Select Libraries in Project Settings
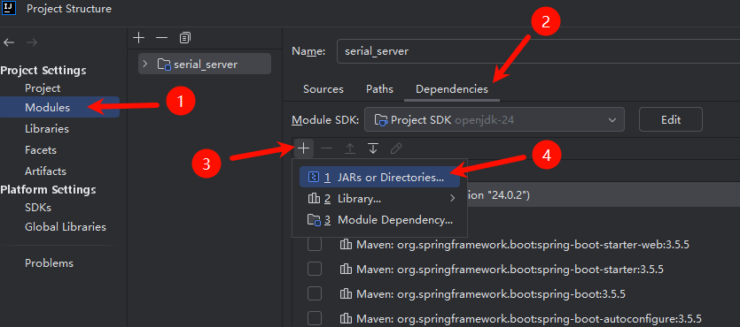 pyautogui.click(x=47, y=128)
